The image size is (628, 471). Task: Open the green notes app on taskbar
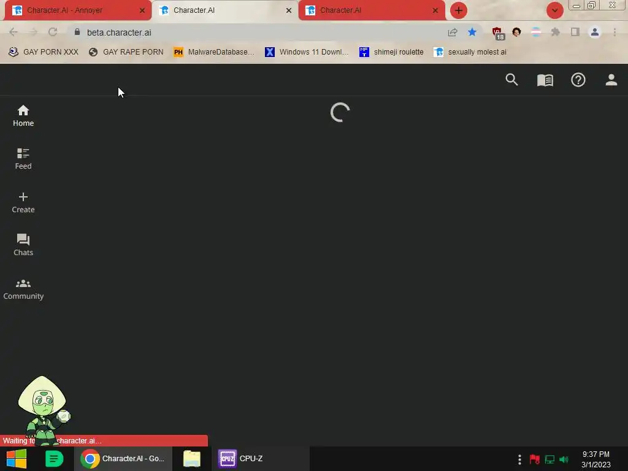coord(54,459)
